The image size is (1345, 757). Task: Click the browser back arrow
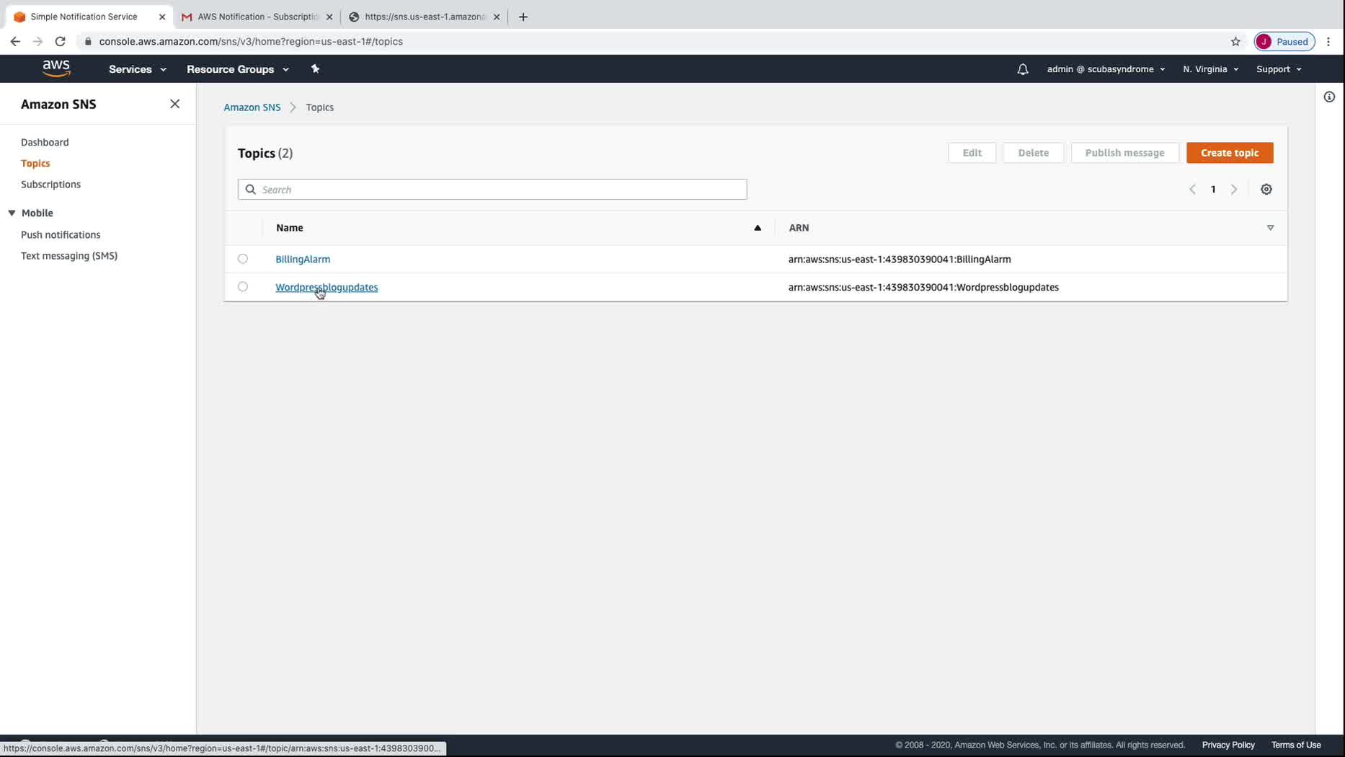pyautogui.click(x=15, y=42)
